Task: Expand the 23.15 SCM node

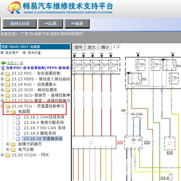Action: click(x=2, y=90)
